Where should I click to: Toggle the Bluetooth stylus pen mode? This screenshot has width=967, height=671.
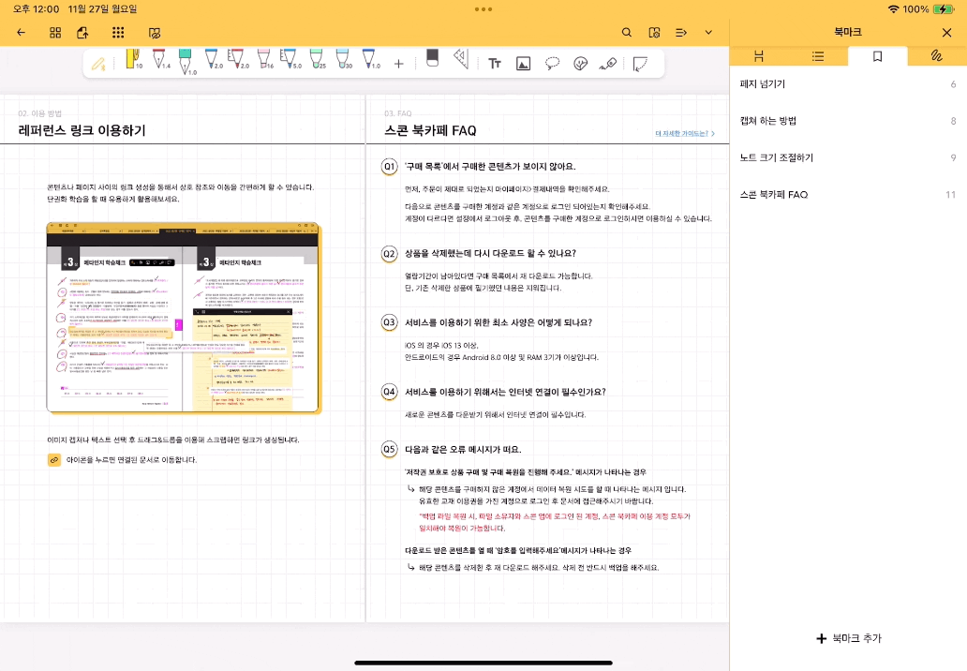tap(98, 64)
